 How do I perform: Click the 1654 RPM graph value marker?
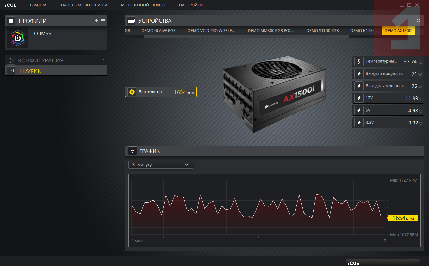403,218
